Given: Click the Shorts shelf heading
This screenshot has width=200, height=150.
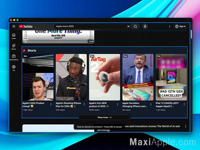Looking at the screenshot, I should coord(32,50).
